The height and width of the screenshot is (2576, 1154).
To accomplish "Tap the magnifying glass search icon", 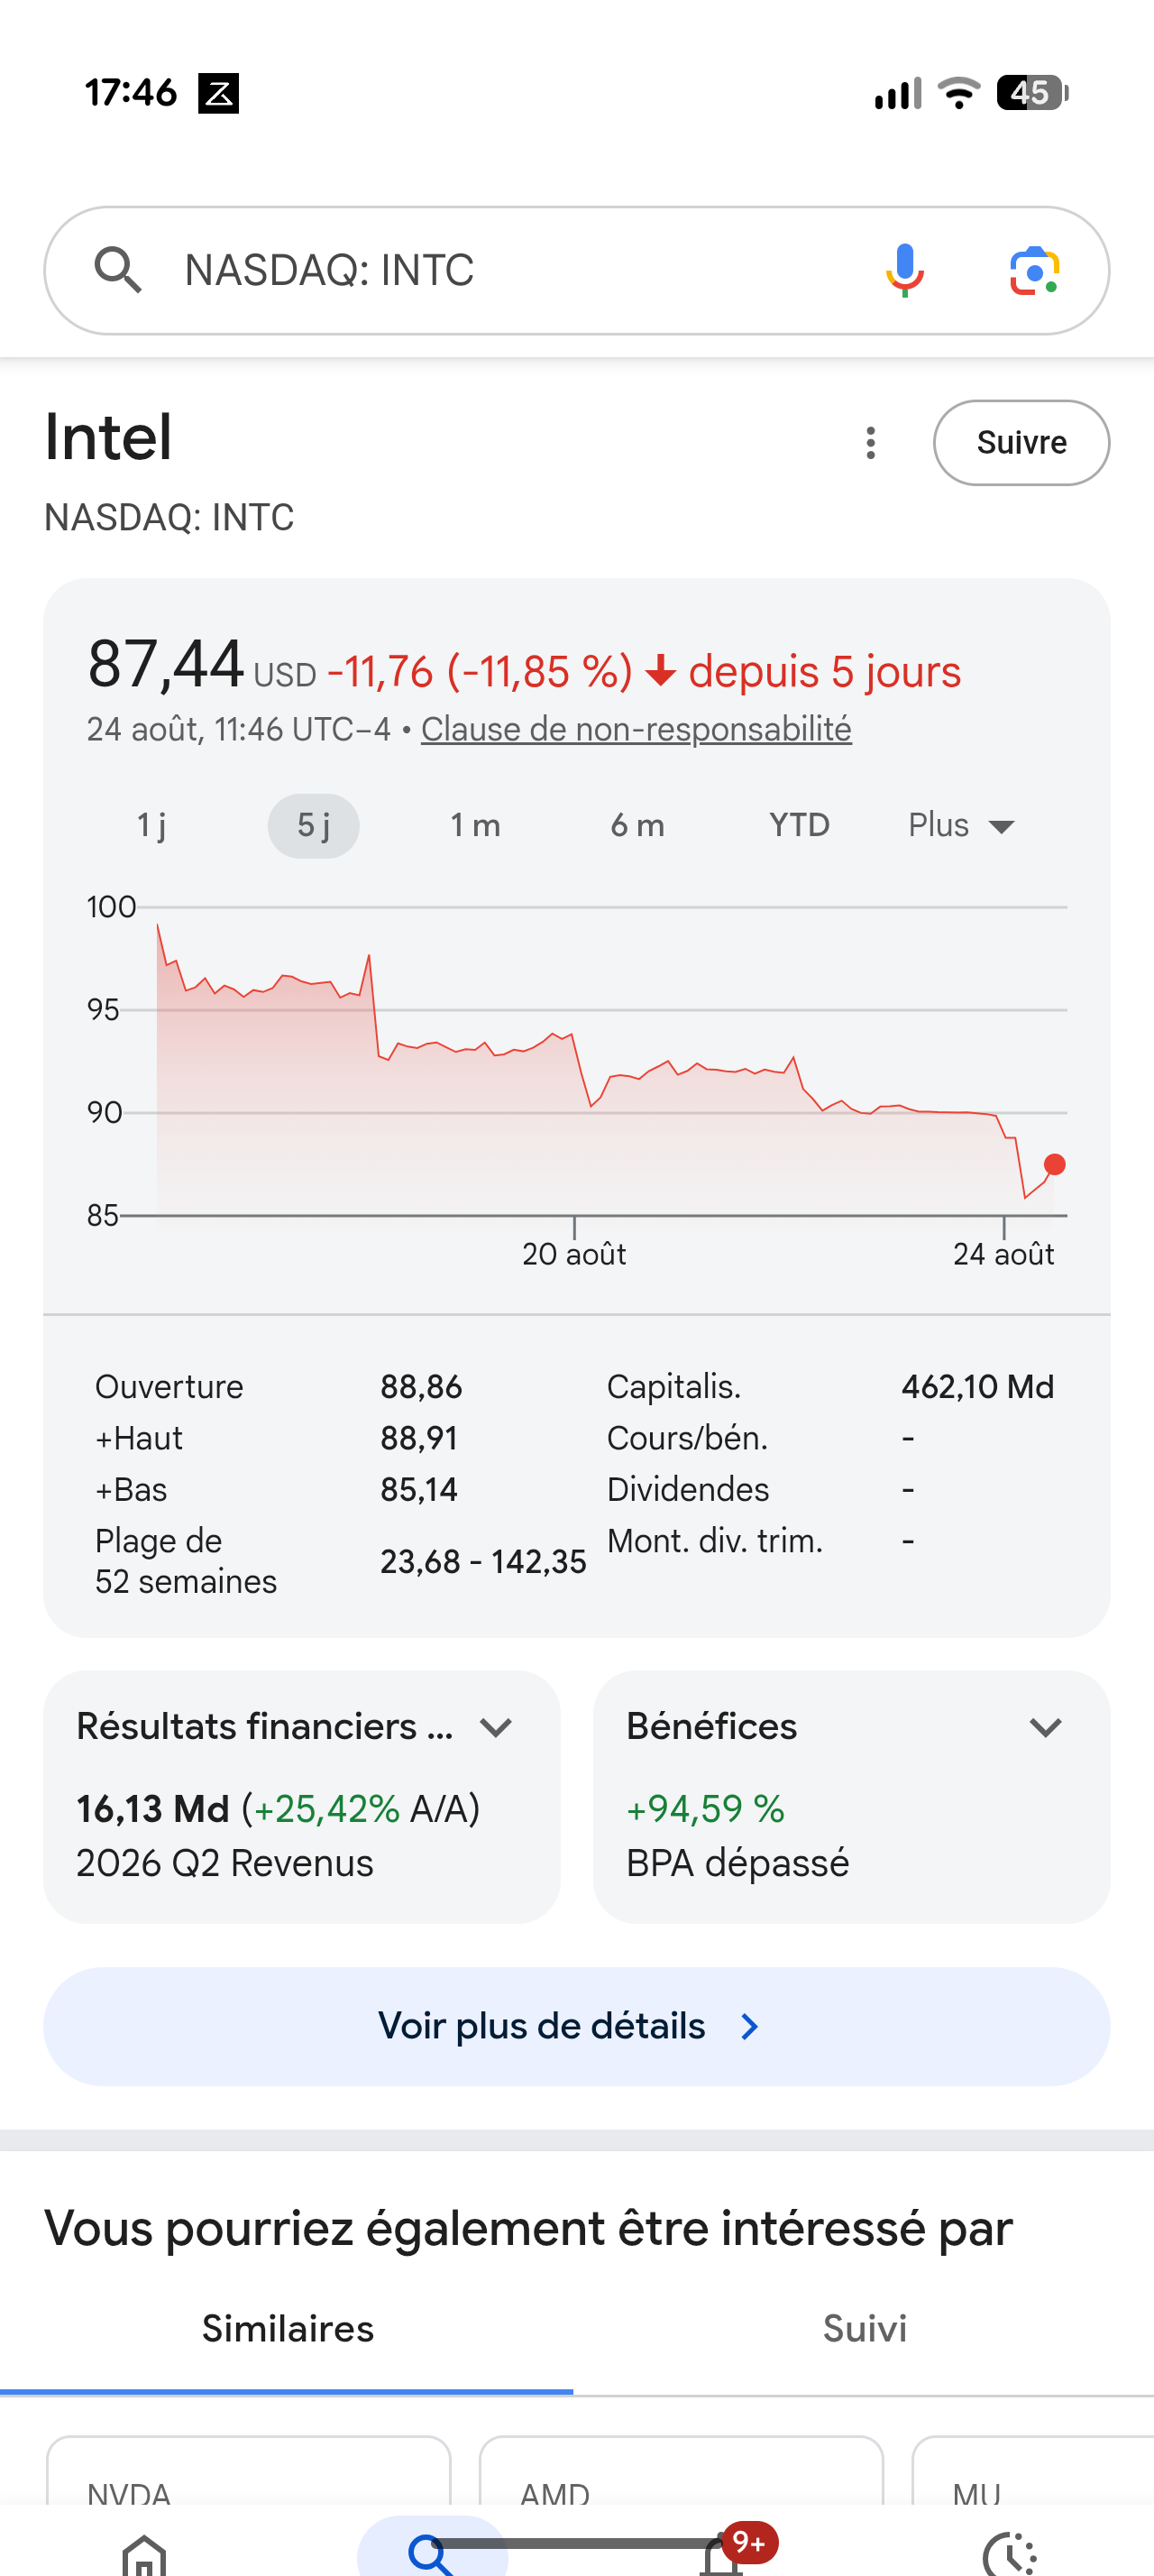I will point(118,270).
